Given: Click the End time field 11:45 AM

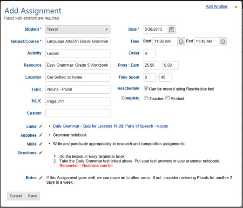Looking at the screenshot, I should click(207, 42).
